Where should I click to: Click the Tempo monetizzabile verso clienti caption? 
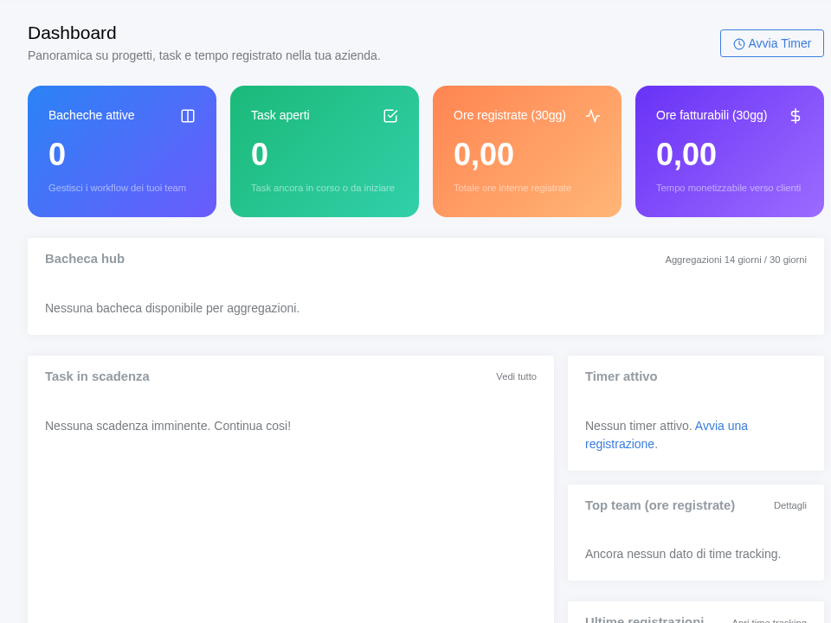(728, 188)
